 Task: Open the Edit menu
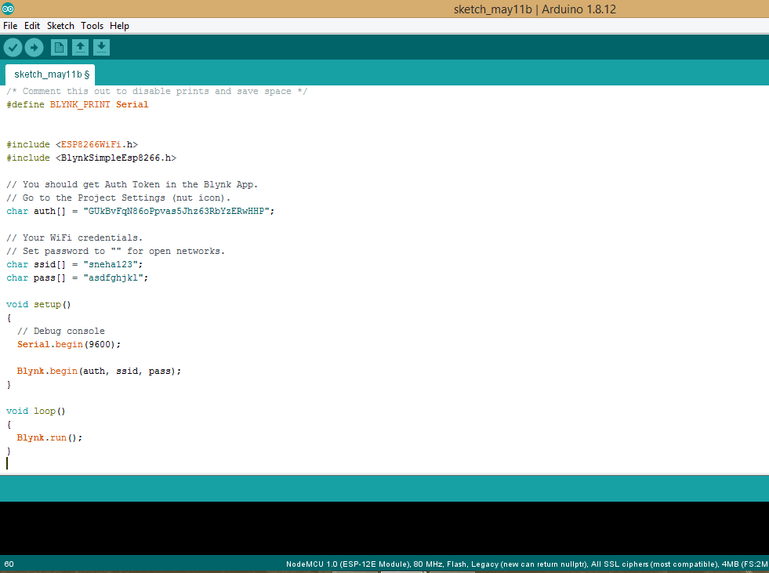pos(32,26)
